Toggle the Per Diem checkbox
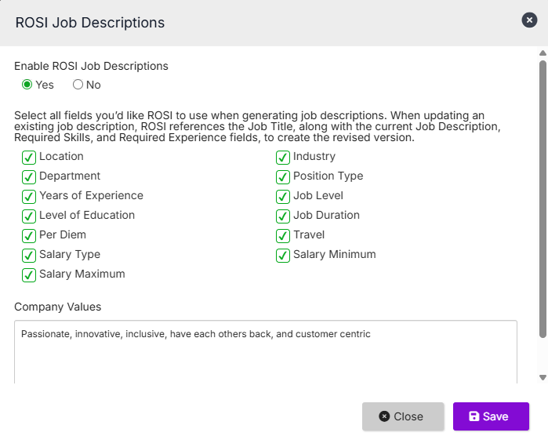Screen dimensions: 548x447 (29, 236)
